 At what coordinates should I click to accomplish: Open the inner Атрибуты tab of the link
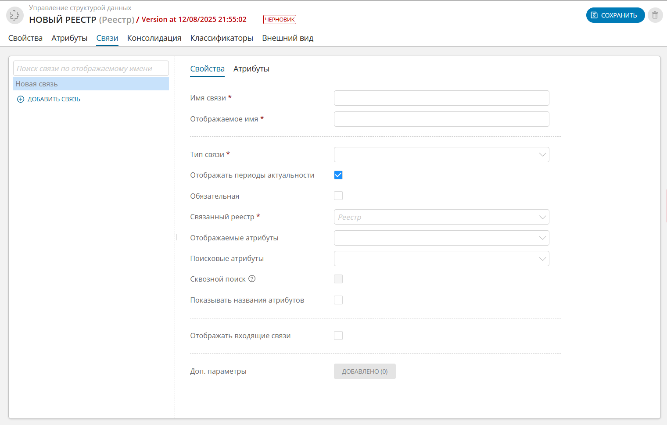(x=251, y=69)
